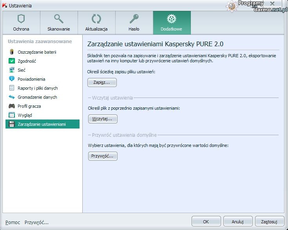The image size is (288, 230).
Task: Click the network computers Sieć icon
Action: pos(12,70)
